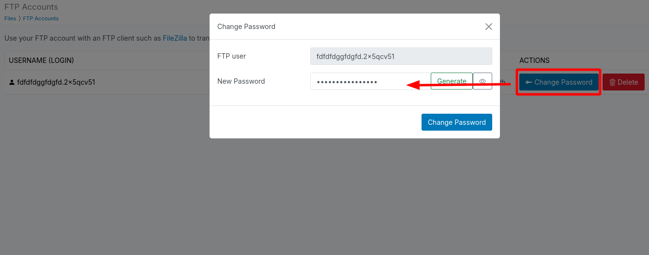The width and height of the screenshot is (649, 255).
Task: Click the FTP user field label
Action: (x=232, y=56)
